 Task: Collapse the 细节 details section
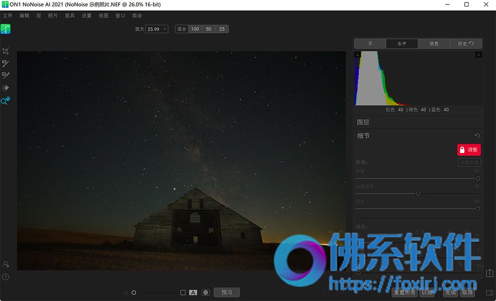click(x=364, y=136)
